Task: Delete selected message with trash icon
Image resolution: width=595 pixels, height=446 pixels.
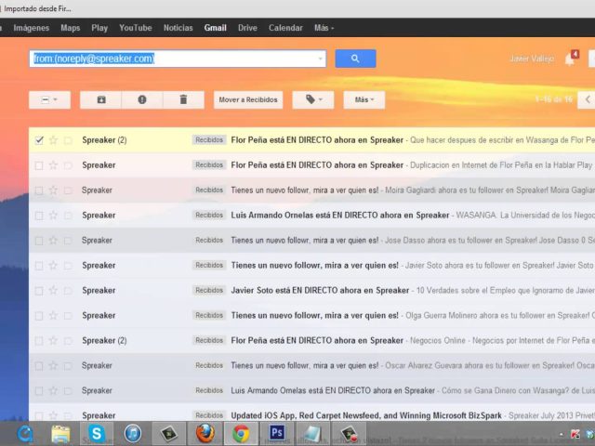Action: coord(183,99)
